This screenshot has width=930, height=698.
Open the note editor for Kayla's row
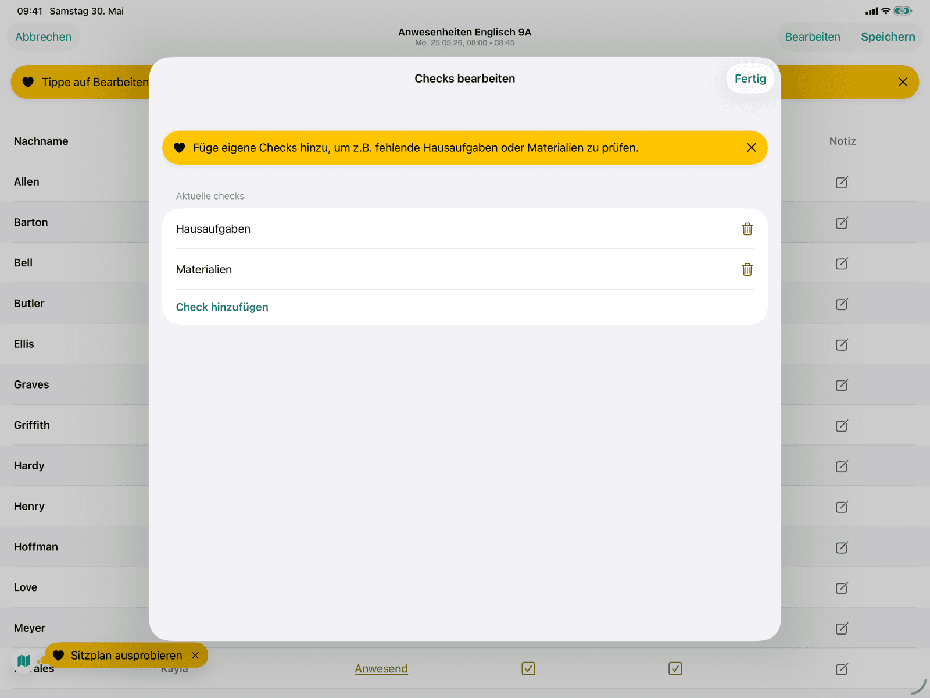click(842, 669)
